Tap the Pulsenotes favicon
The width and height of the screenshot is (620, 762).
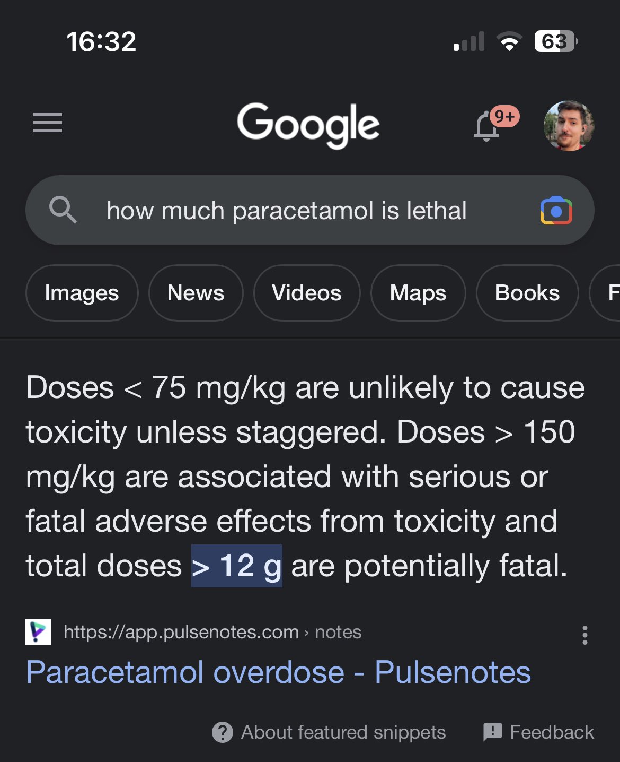coord(38,632)
